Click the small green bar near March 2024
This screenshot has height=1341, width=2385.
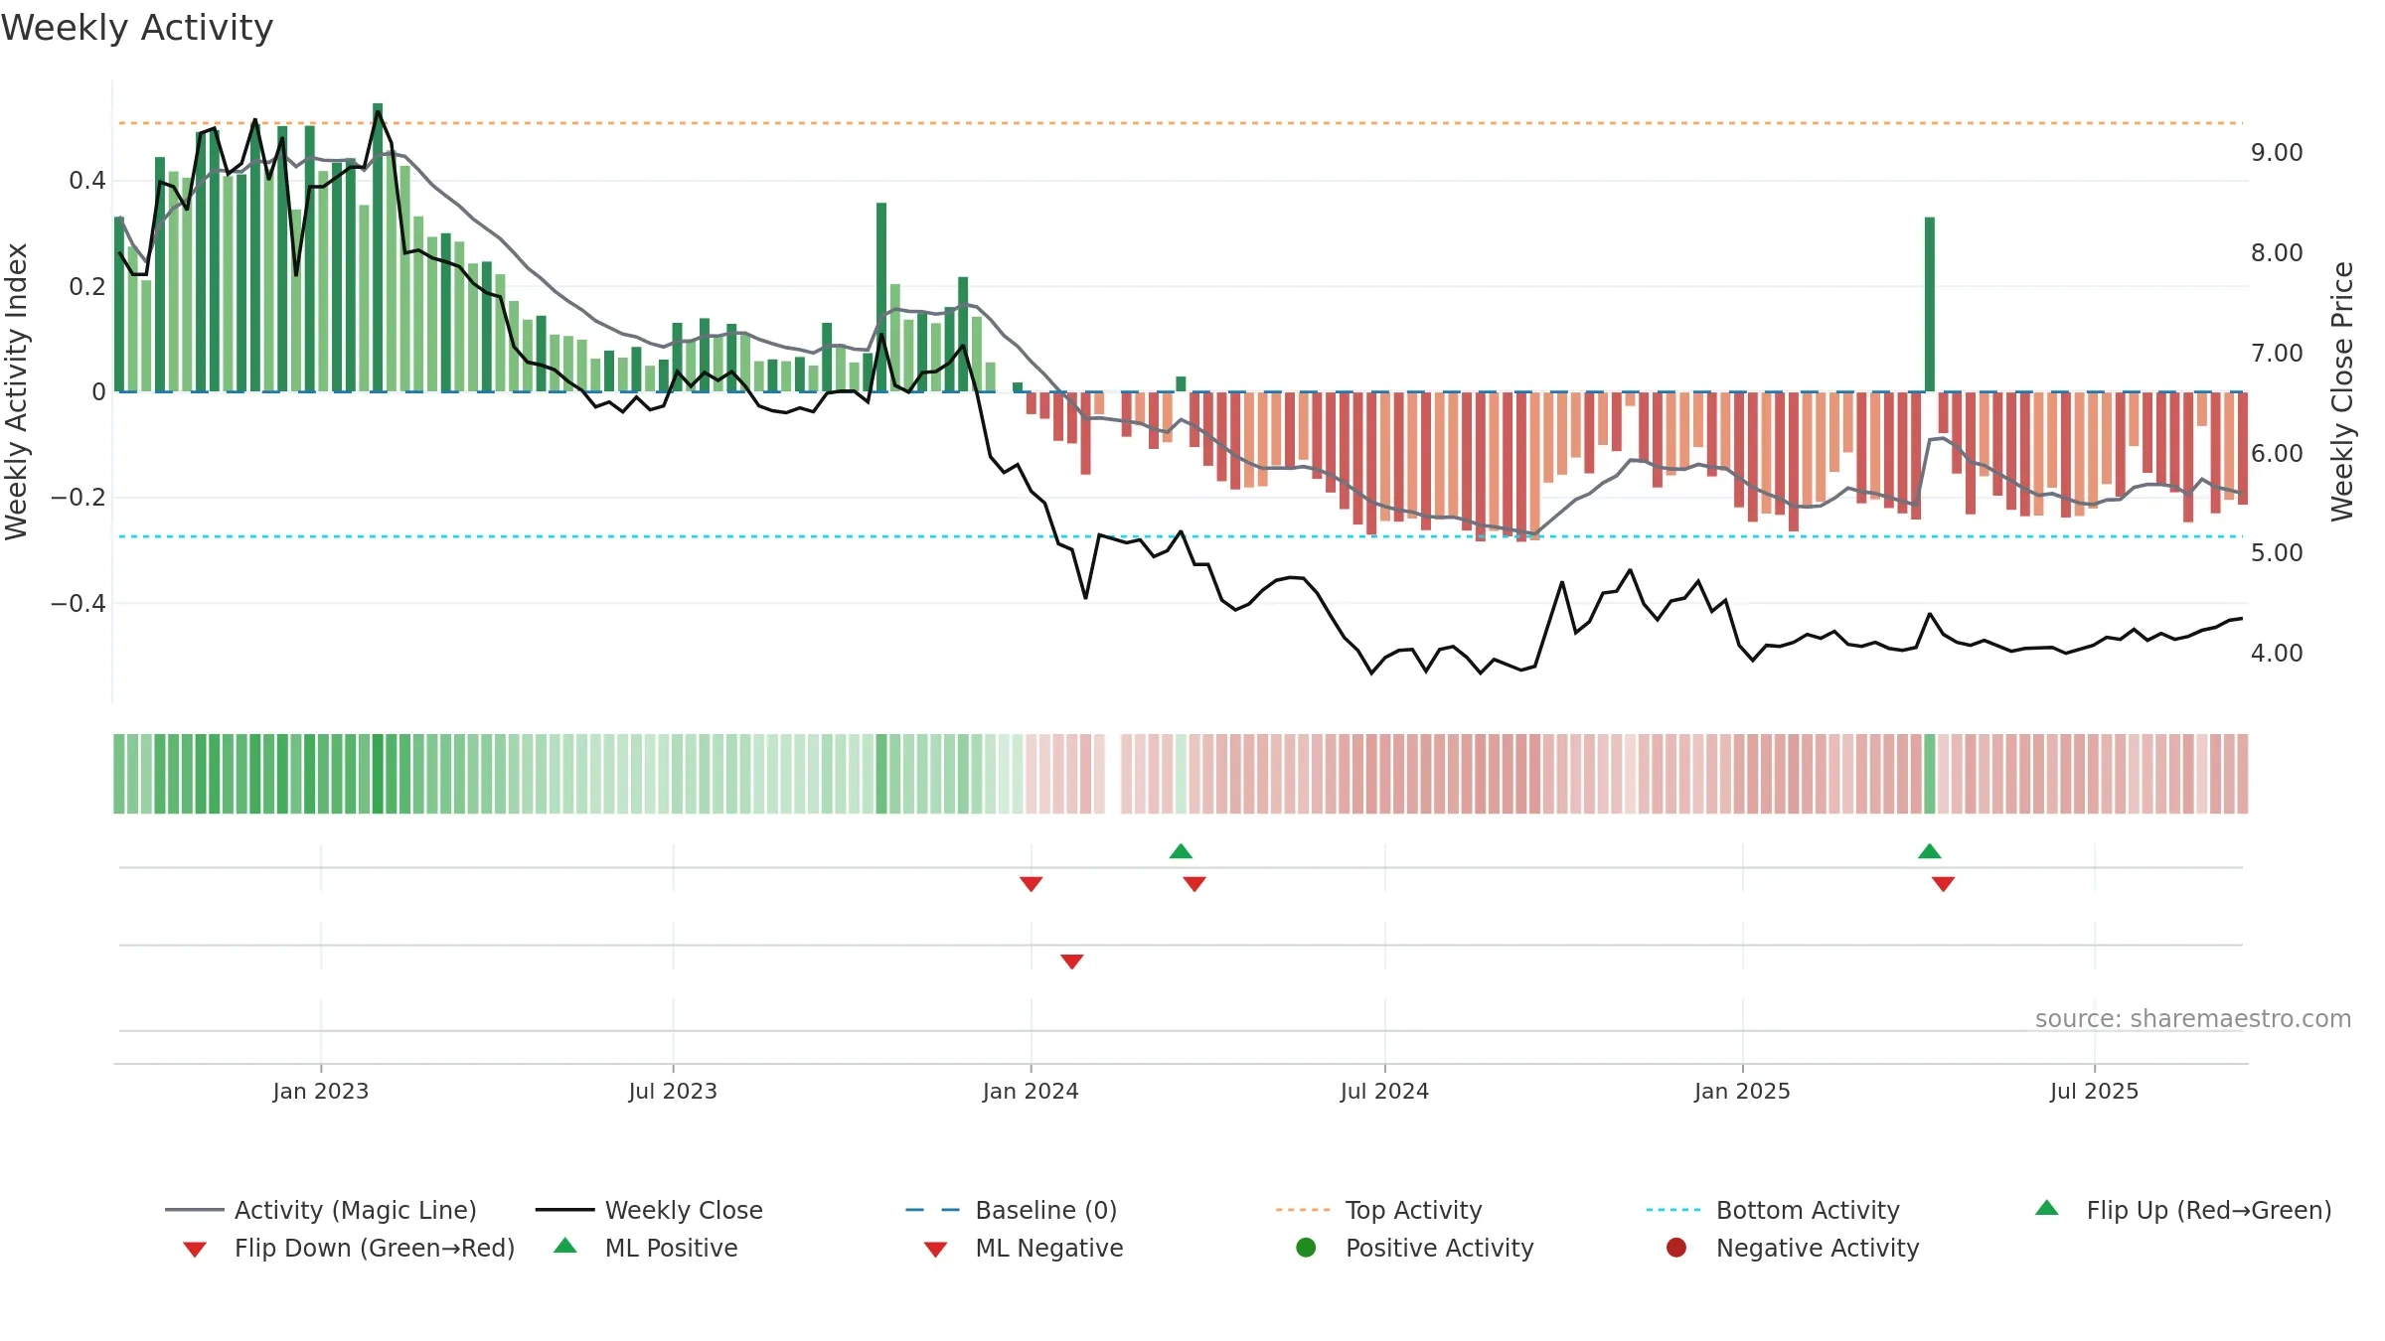click(x=1181, y=384)
